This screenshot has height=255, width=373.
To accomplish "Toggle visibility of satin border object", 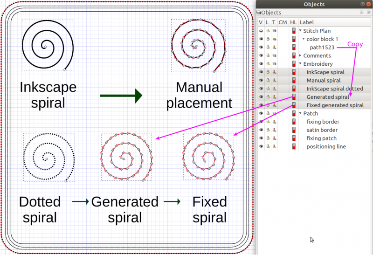I will click(261, 130).
